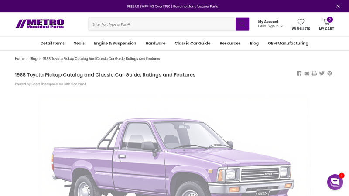Share the post on Facebook
349x196 pixels.
pos(299,74)
